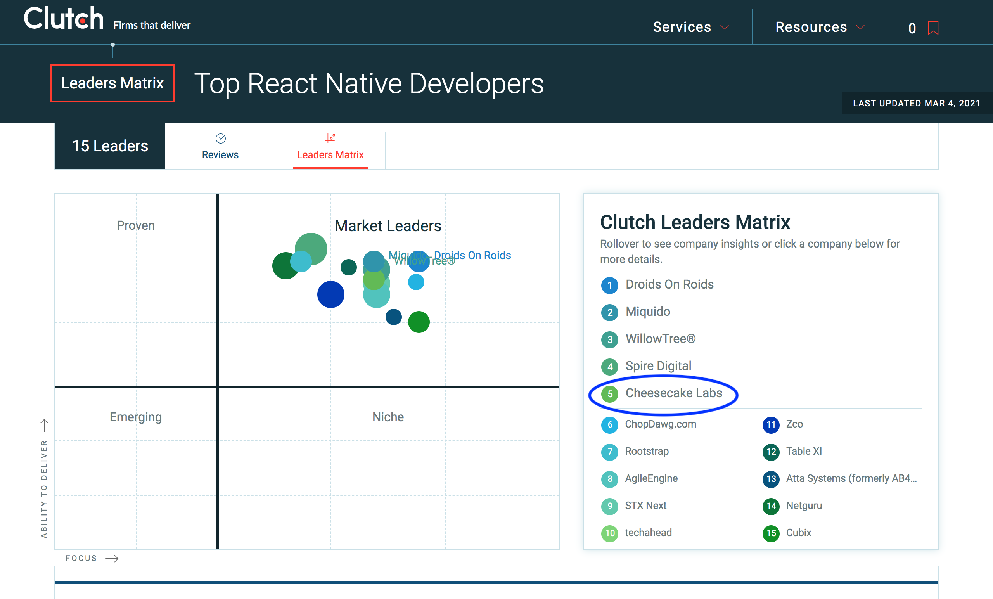Screen dimensions: 993x599
Task: Select Zco in the list
Action: point(794,424)
